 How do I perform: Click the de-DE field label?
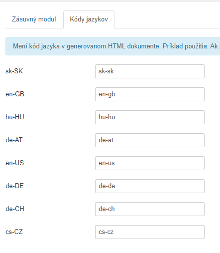tap(14, 186)
